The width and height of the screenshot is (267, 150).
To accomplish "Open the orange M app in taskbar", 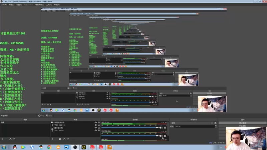I will (x=58, y=147).
